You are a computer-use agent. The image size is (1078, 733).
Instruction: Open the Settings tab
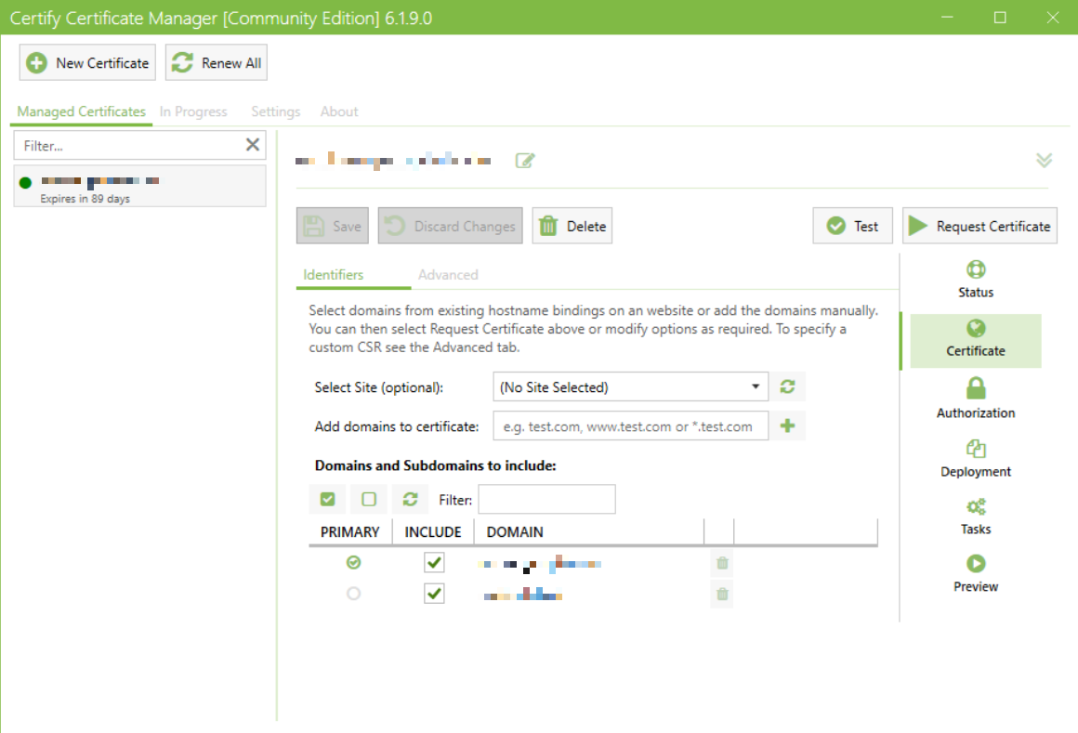point(275,111)
